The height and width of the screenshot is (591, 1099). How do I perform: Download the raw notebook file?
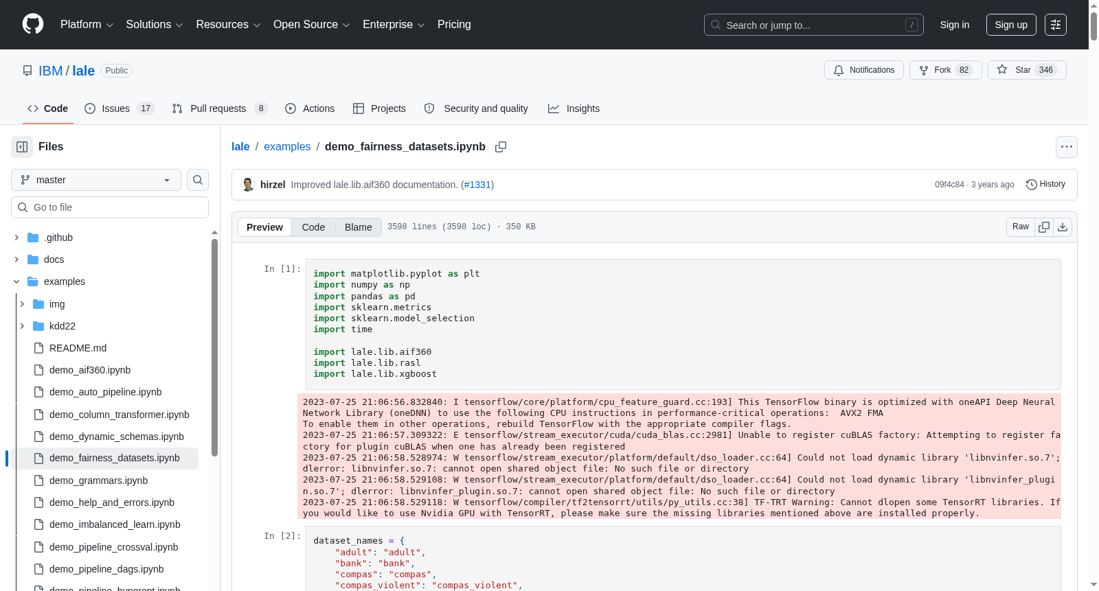(1063, 227)
